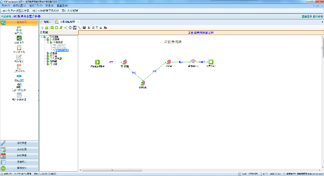Expand the calendar 15 section in bottom navigation
Image resolution: width=324 pixels, height=176 pixels.
[x=19, y=156]
